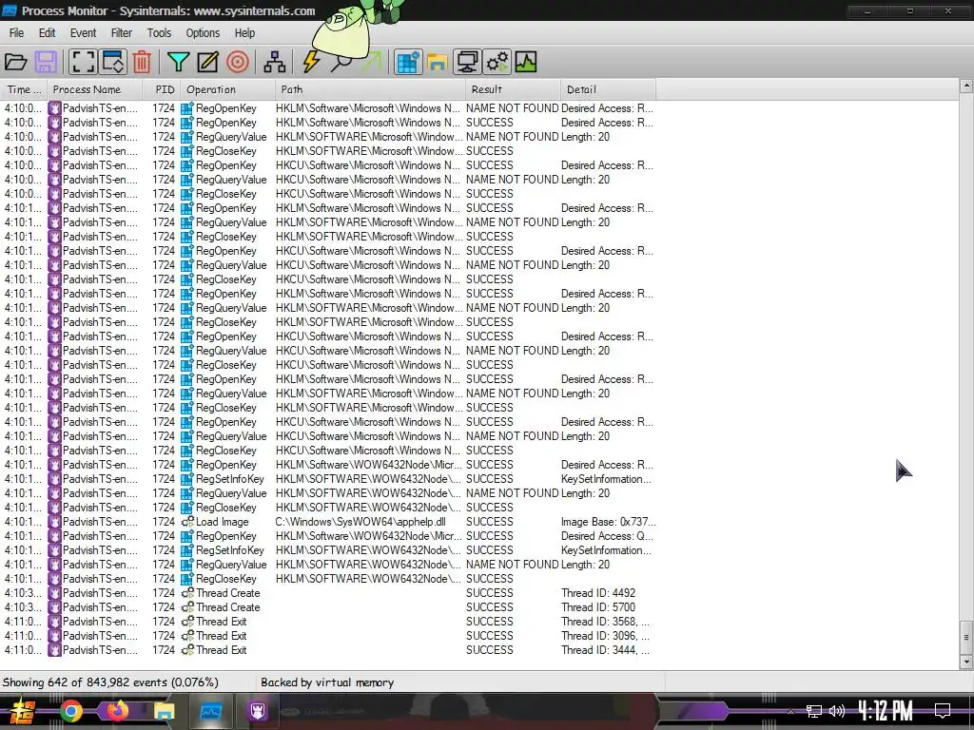Click the 4:12 PM clock

pyautogui.click(x=886, y=711)
